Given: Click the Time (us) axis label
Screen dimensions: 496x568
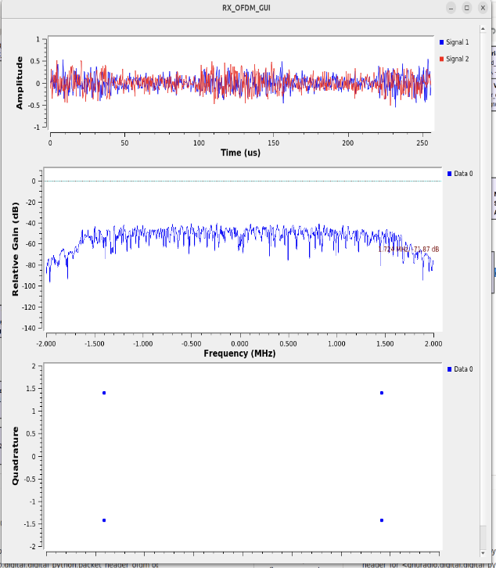Looking at the screenshot, I should [241, 153].
